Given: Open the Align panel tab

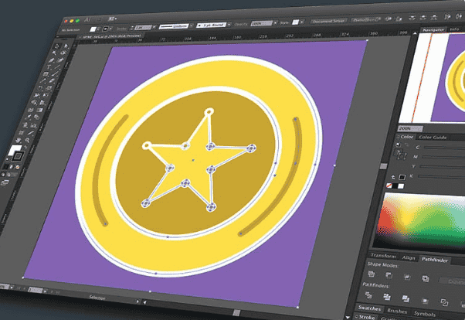Looking at the screenshot, I should tap(409, 257).
